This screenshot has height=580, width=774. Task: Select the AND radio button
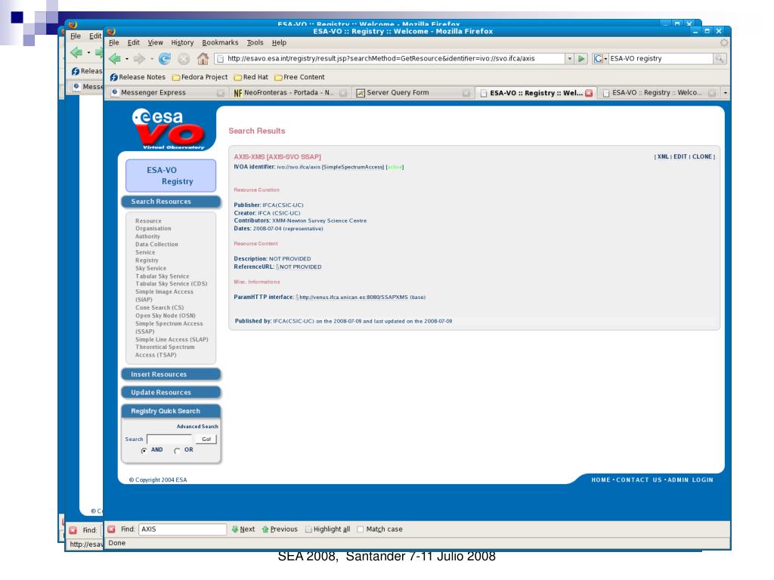point(144,450)
